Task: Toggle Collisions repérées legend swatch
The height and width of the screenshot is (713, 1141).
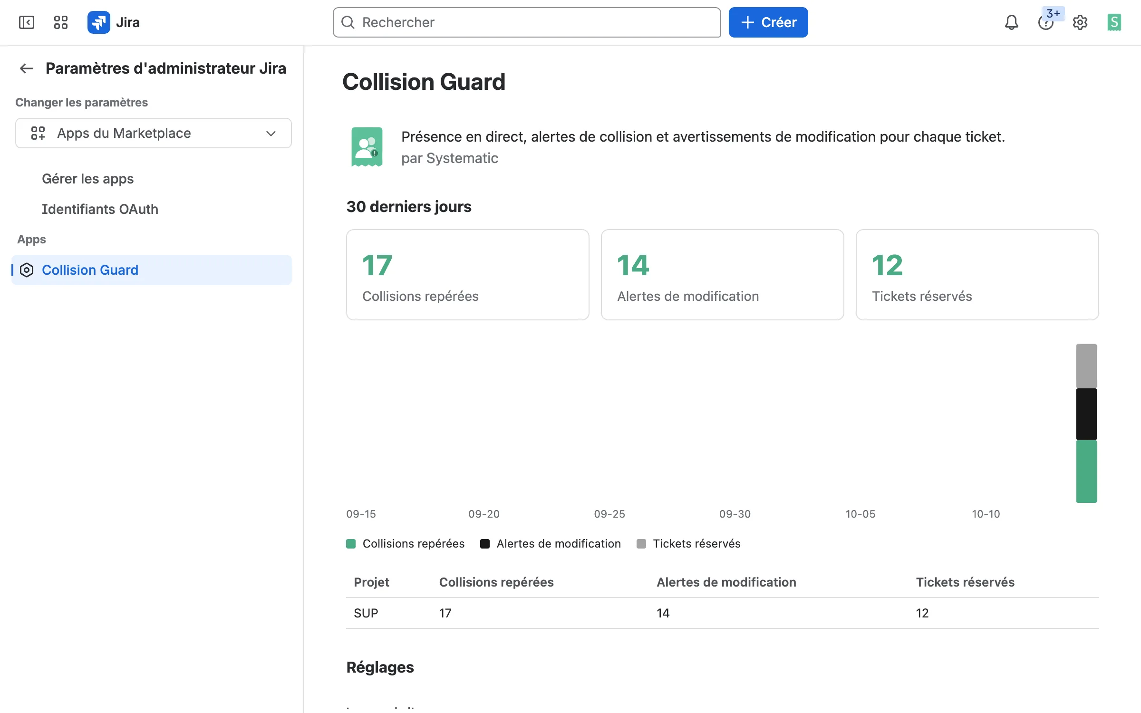Action: (x=351, y=544)
